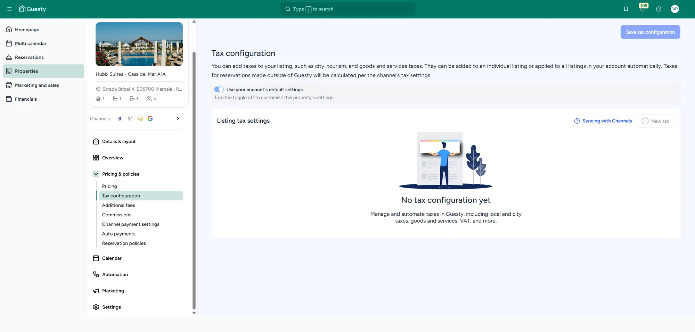Disable account default settings toggle
The height and width of the screenshot is (332, 695).
(x=219, y=90)
